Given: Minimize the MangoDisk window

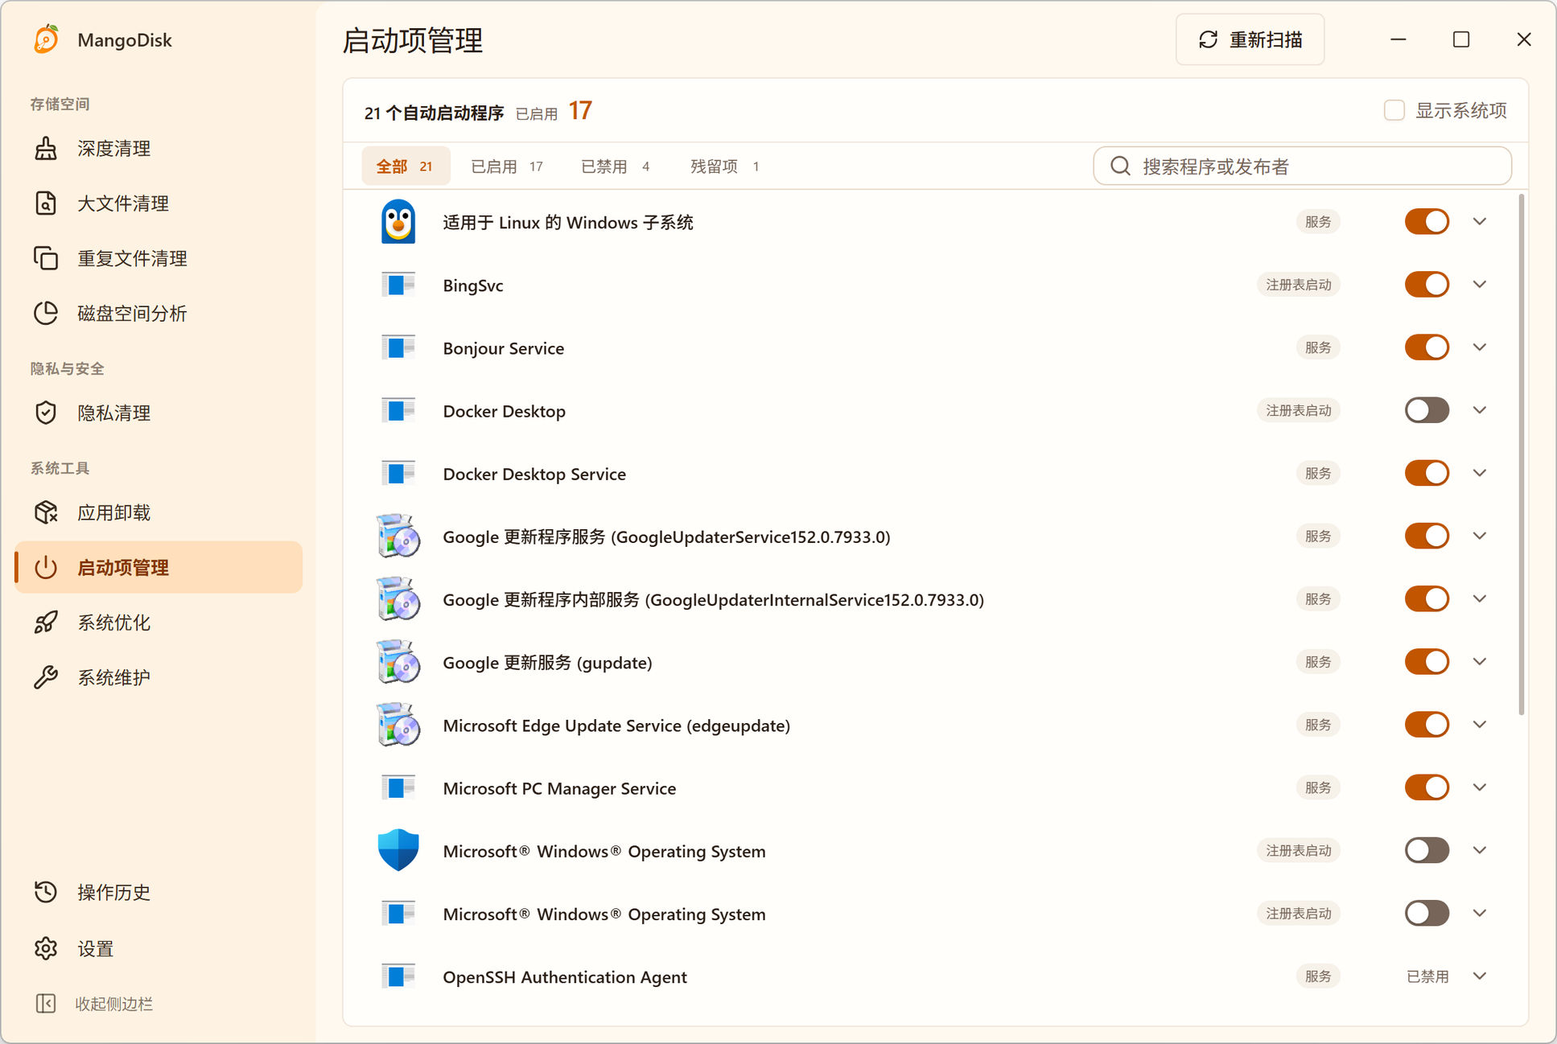Looking at the screenshot, I should point(1398,39).
